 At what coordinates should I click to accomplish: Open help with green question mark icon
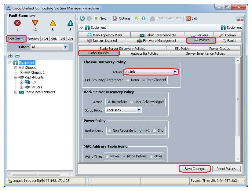tap(137, 18)
